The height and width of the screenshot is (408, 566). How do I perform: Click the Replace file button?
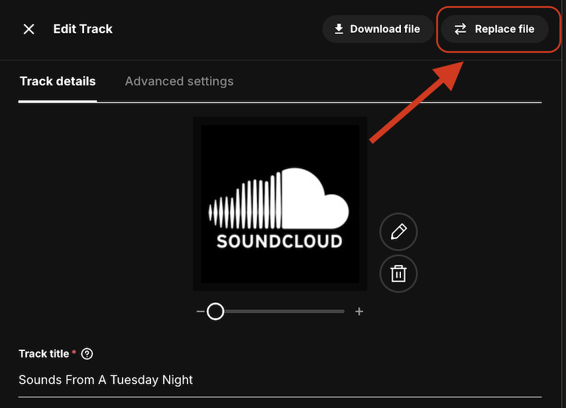494,29
